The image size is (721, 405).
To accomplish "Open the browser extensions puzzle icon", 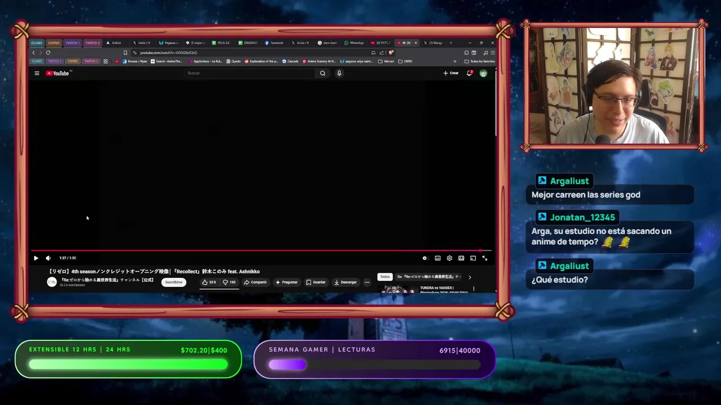I will tap(466, 52).
